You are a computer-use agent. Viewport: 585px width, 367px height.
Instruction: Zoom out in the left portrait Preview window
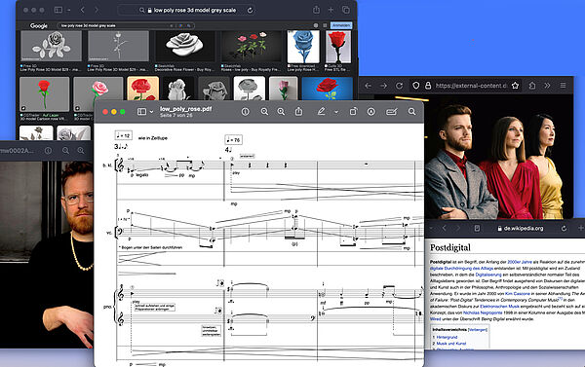65,151
